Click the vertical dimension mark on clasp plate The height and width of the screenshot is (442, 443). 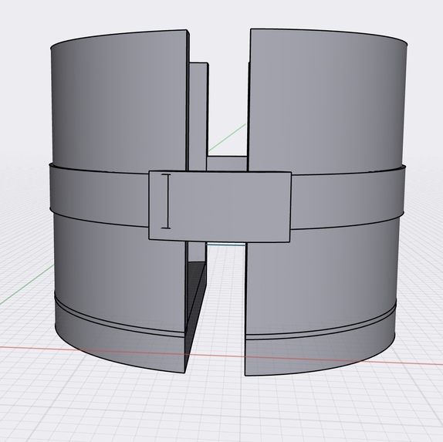click(x=166, y=201)
